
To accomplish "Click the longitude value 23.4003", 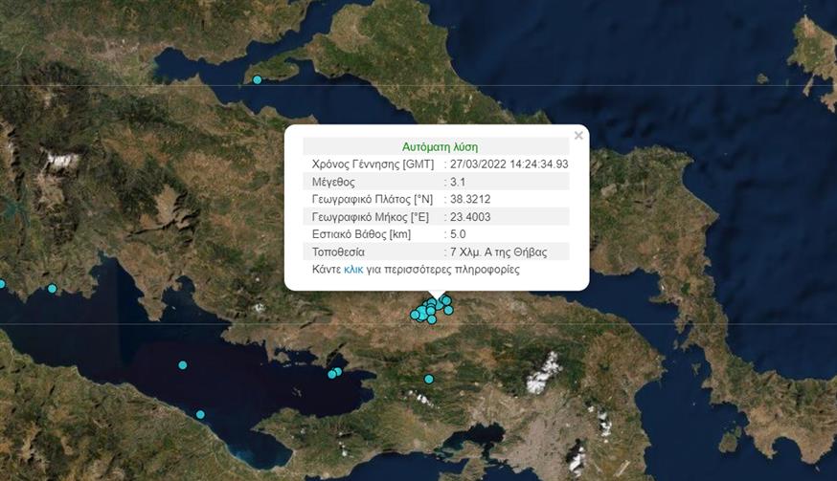I will 470,217.
